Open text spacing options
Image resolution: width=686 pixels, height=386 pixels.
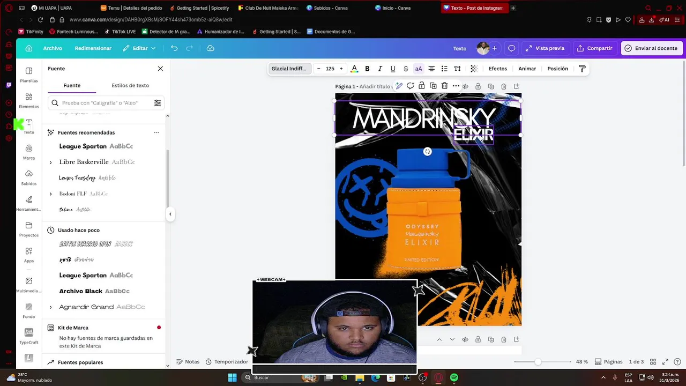pos(457,69)
